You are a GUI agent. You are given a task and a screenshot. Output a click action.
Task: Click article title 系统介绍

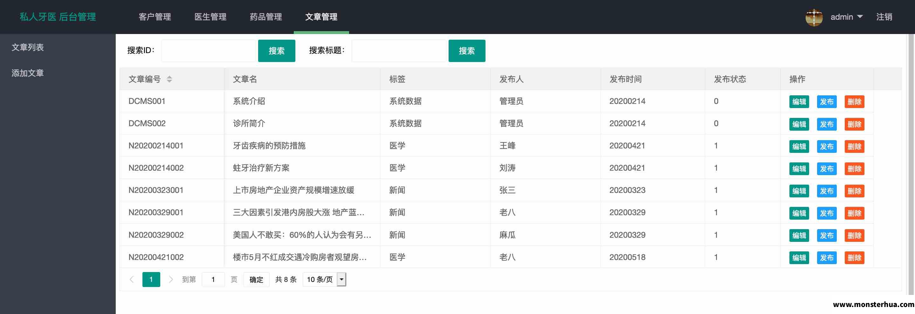click(x=249, y=101)
